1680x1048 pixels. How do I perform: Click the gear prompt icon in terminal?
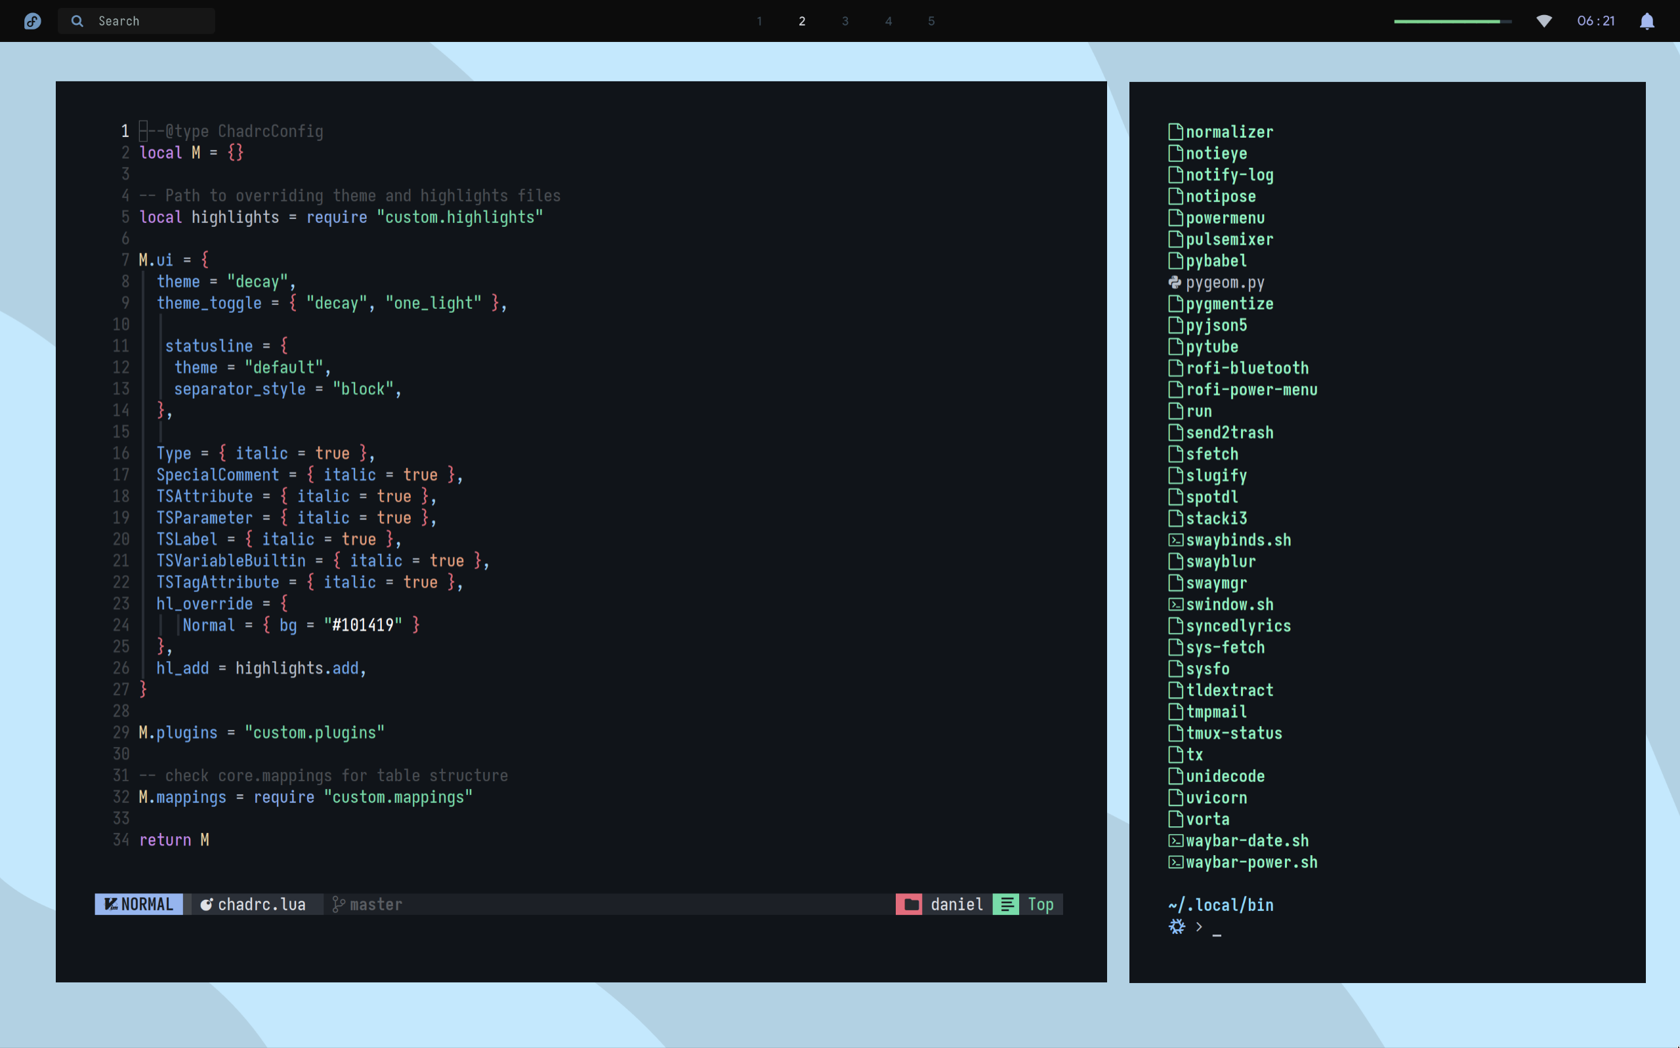tap(1177, 926)
